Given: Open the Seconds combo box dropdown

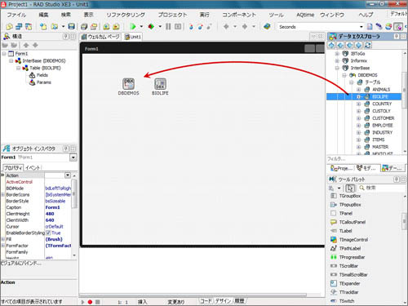Looking at the screenshot, I should click(361, 27).
